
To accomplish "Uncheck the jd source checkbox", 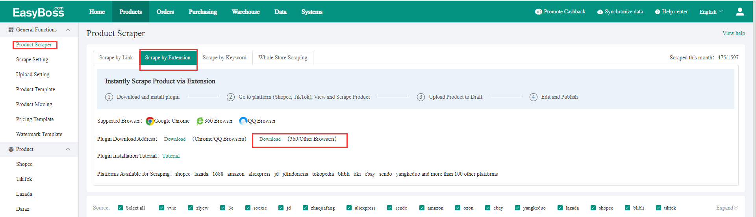I will [281, 208].
